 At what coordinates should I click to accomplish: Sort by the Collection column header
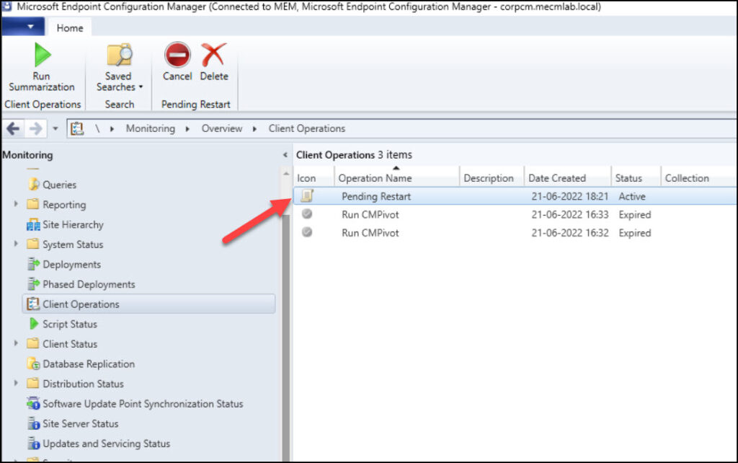[x=699, y=178]
